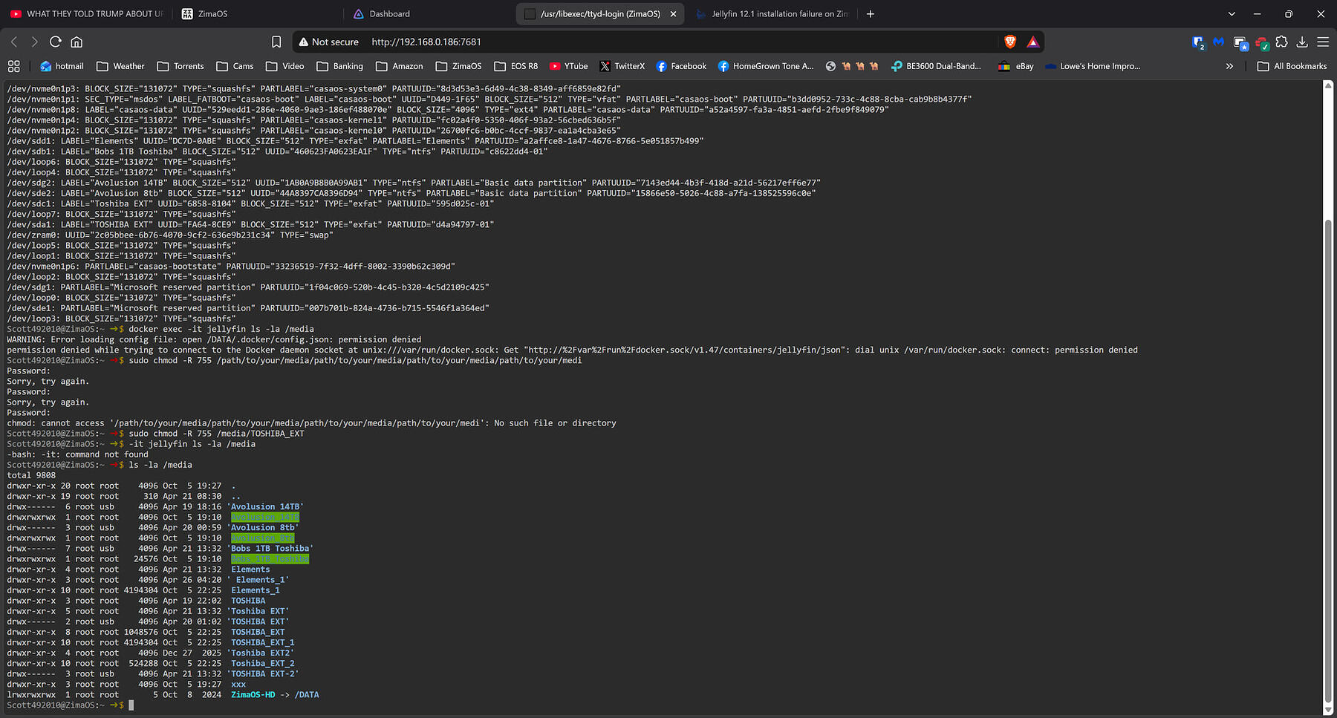Open the Facebook bookmark

tap(681, 66)
